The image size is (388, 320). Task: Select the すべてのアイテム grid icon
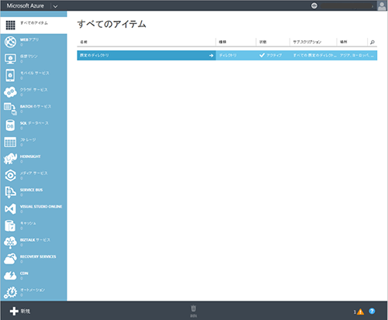pos(10,25)
